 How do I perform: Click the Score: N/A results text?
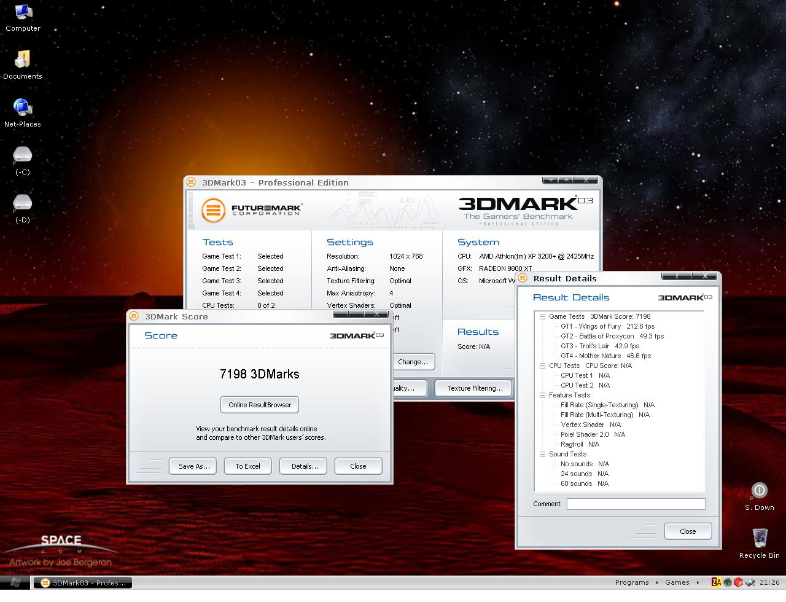tap(474, 346)
